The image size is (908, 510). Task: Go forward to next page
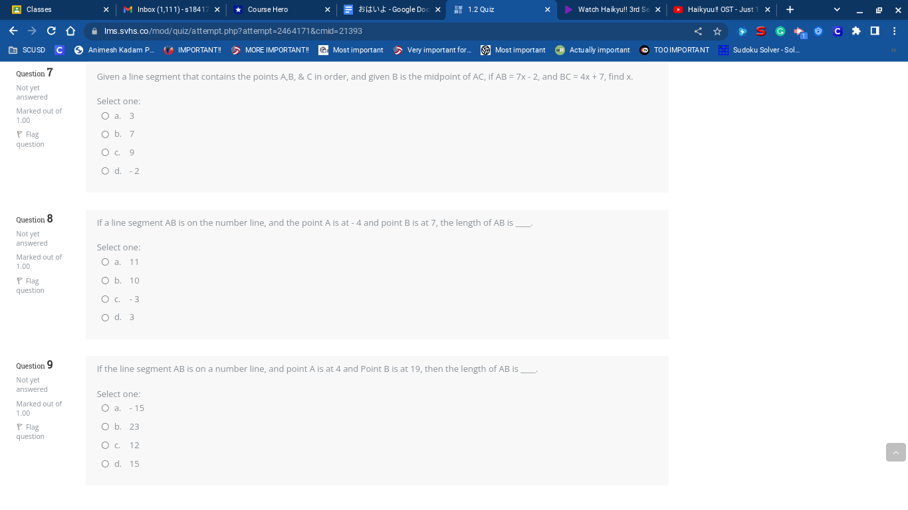(x=32, y=31)
